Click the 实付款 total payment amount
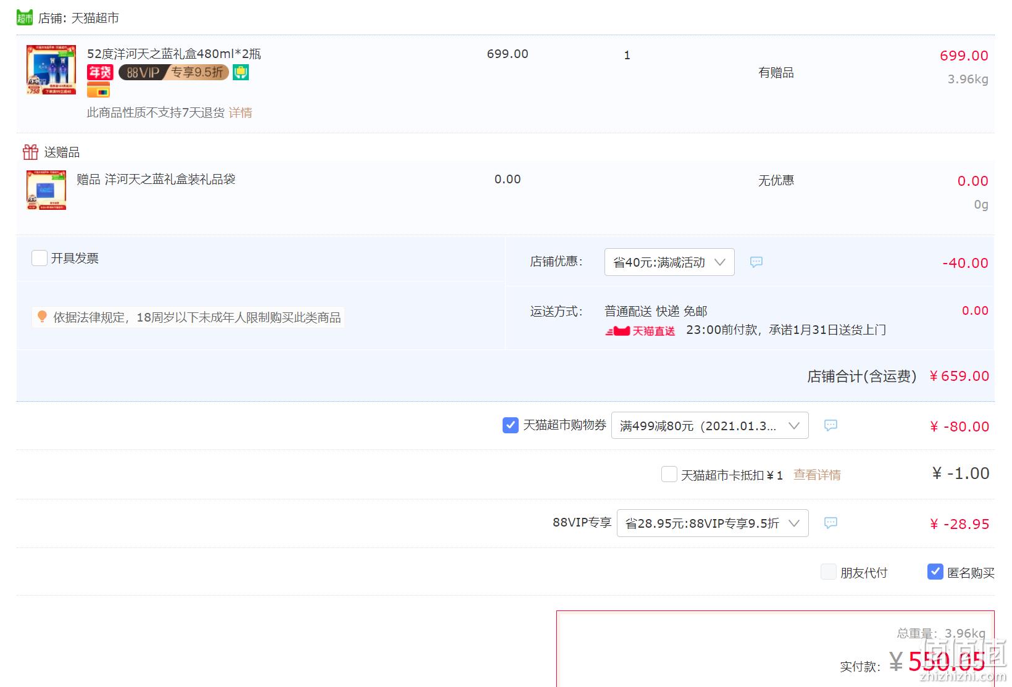1012x687 pixels. tap(937, 662)
